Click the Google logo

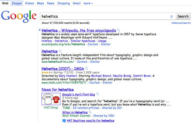point(19,16)
